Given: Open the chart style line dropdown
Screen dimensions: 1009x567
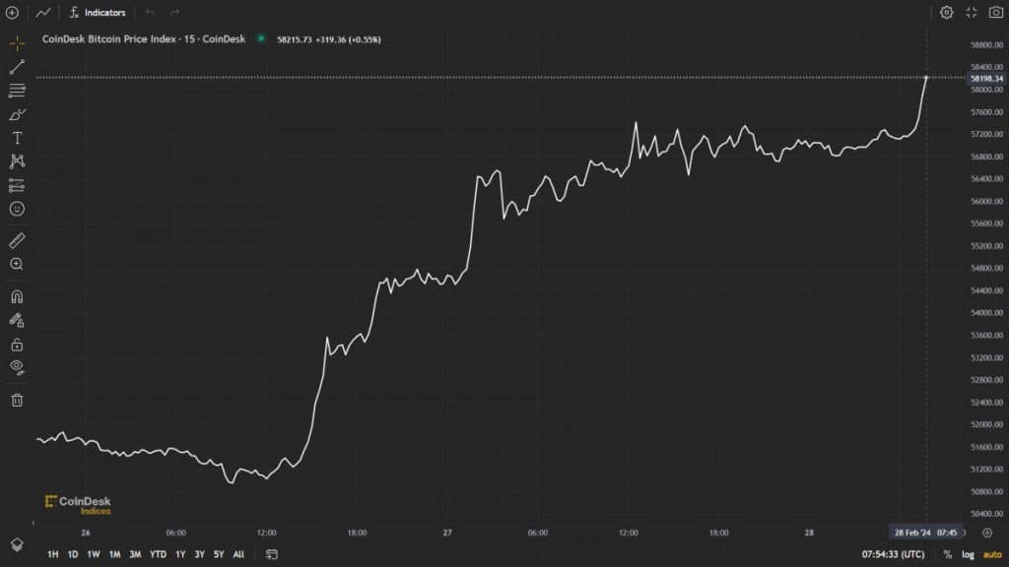Looking at the screenshot, I should tap(43, 13).
